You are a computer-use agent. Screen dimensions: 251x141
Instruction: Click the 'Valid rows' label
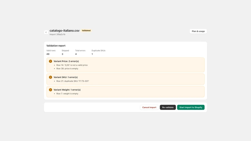[51, 50]
